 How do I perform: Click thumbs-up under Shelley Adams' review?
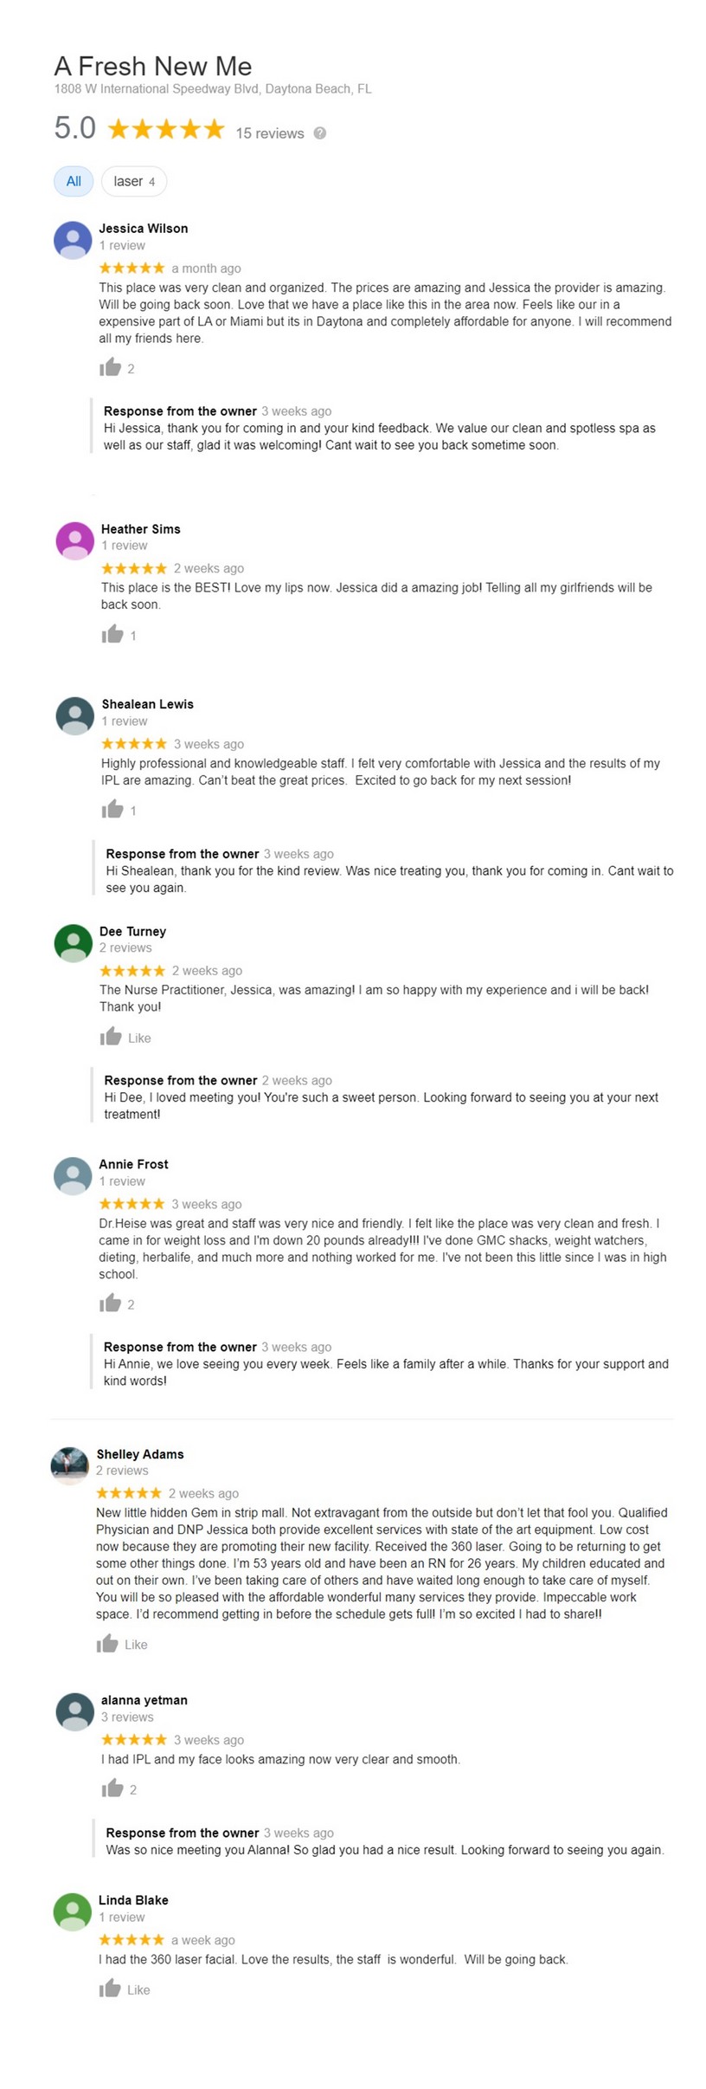pyautogui.click(x=107, y=1644)
